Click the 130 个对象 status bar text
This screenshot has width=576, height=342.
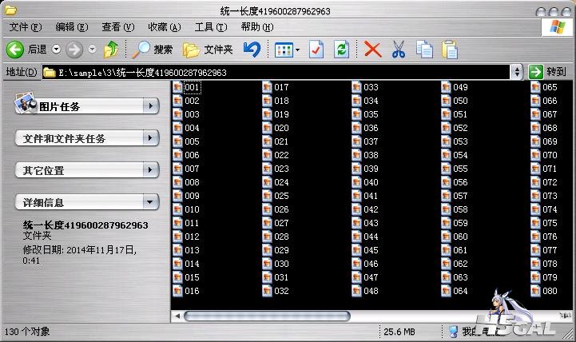click(x=27, y=332)
